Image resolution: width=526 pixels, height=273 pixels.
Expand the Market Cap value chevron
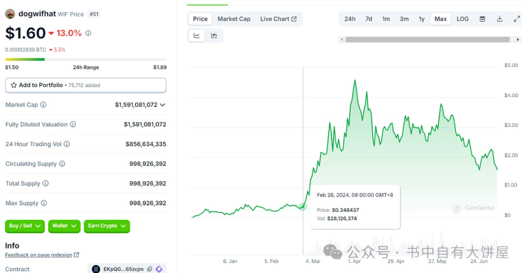(163, 105)
